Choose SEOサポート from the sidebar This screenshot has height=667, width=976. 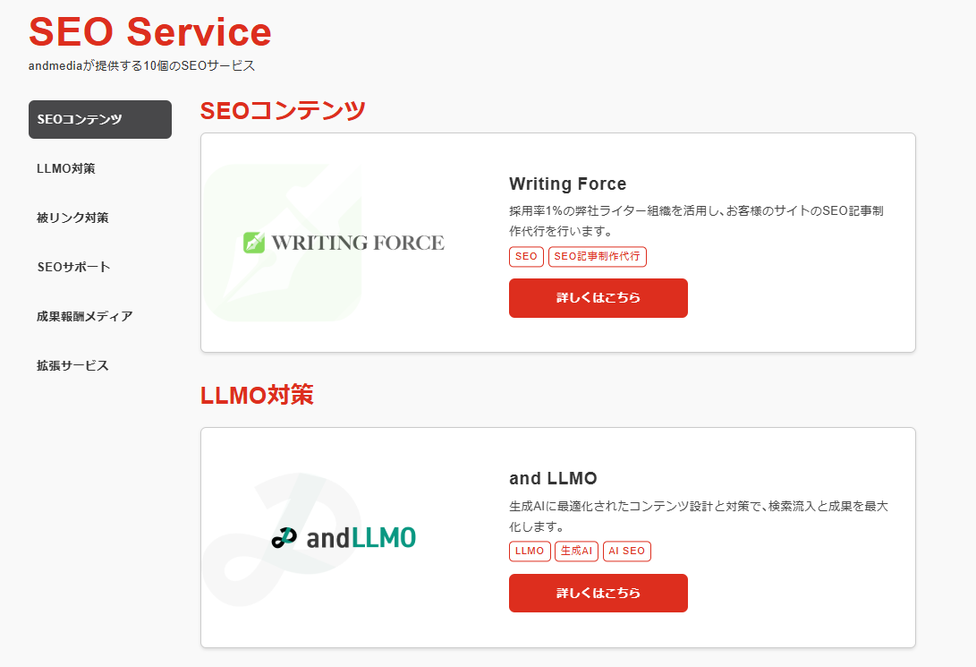[73, 267]
